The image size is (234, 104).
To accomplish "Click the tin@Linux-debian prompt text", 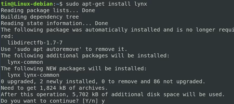I will coord(27,4).
